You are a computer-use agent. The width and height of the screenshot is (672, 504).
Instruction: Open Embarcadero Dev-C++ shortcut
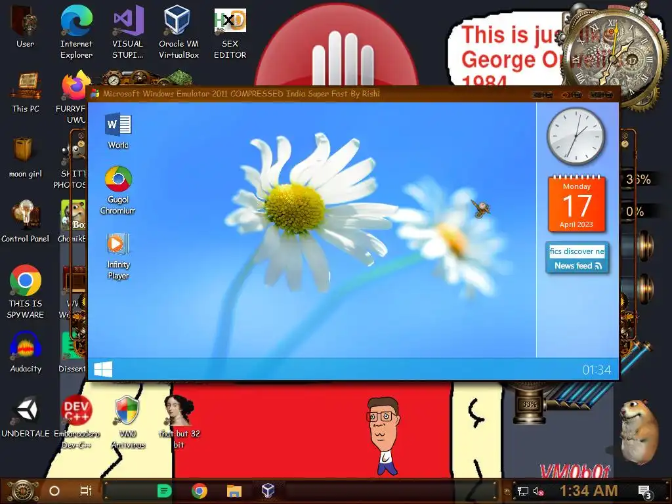click(76, 422)
